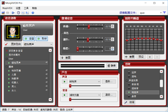
Task: Click the up arrow of the effects list
Action: pos(161,72)
